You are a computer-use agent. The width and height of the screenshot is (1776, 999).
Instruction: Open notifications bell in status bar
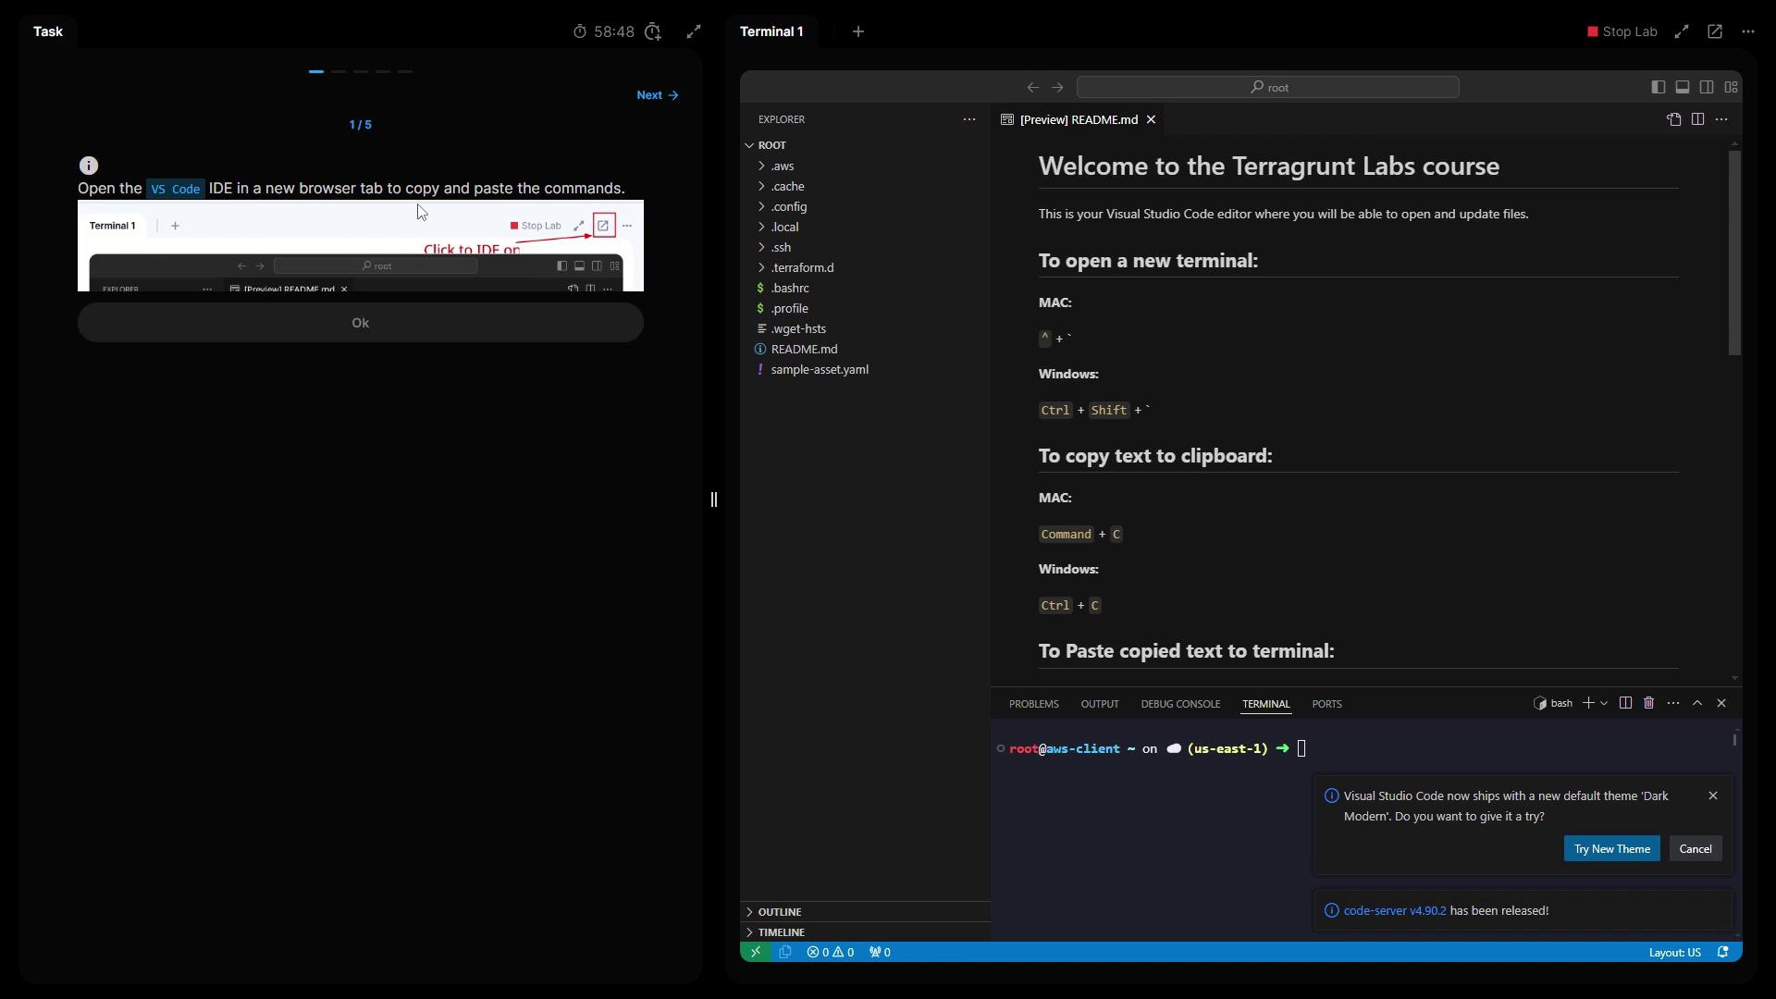tap(1722, 952)
